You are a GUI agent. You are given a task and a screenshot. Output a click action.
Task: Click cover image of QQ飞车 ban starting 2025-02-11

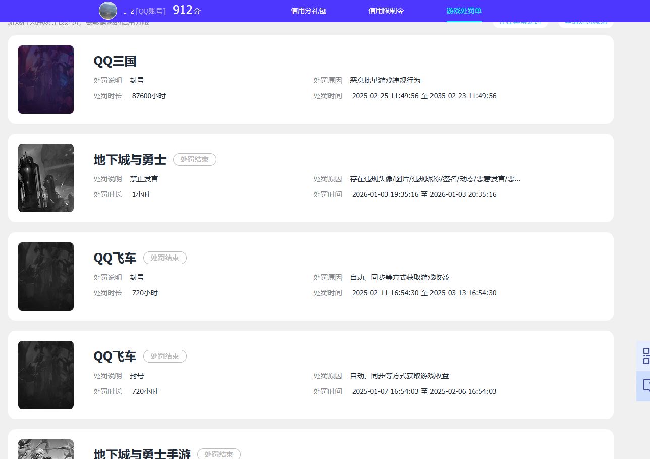(46, 276)
